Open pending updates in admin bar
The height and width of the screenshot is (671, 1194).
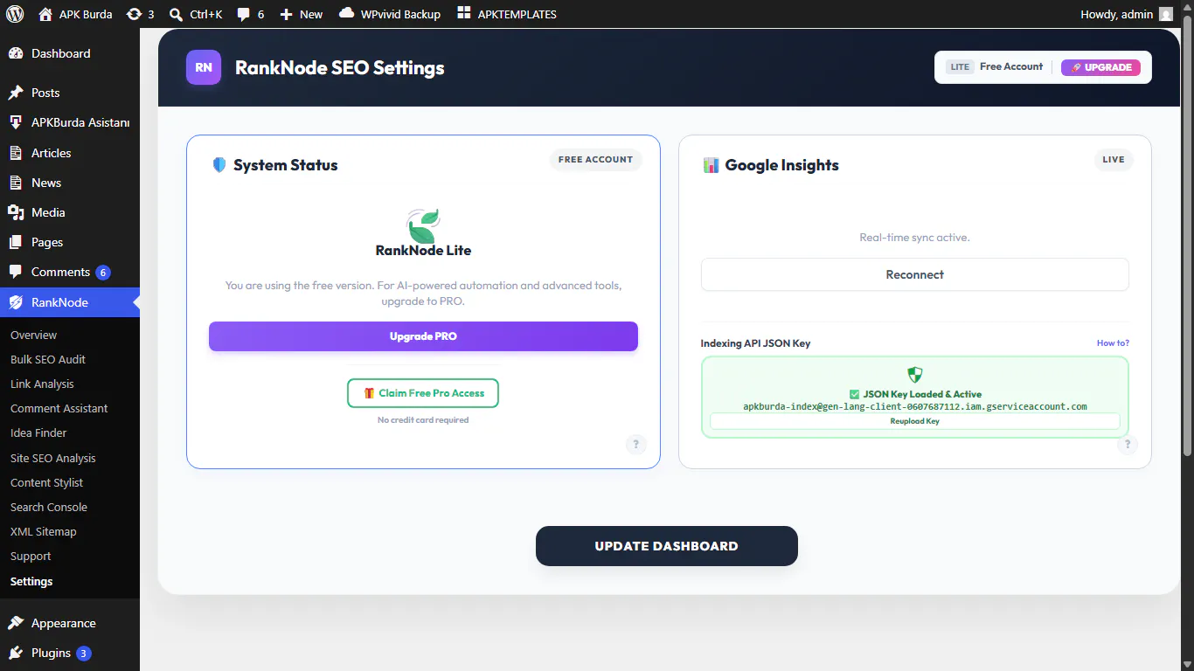coord(140,14)
